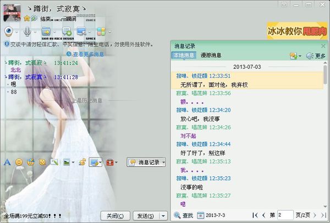Click the speaker icon beside 更多
The image size is (330, 223).
click(309, 56)
